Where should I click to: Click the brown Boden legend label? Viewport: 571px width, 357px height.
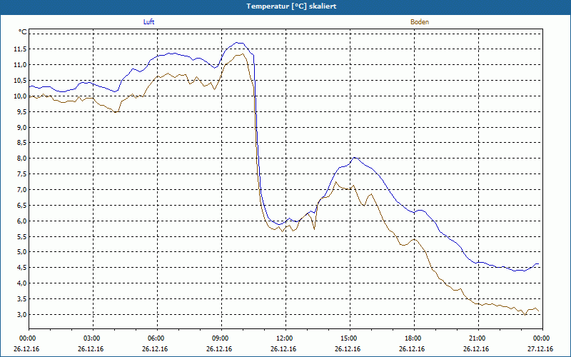420,22
